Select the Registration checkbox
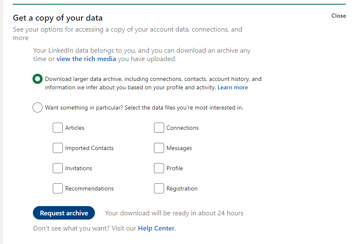 159,188
